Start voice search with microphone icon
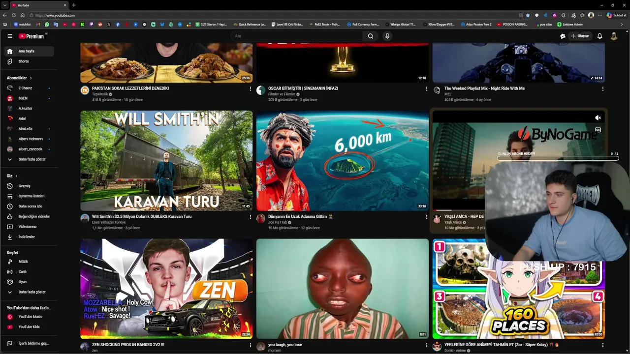 click(x=387, y=36)
